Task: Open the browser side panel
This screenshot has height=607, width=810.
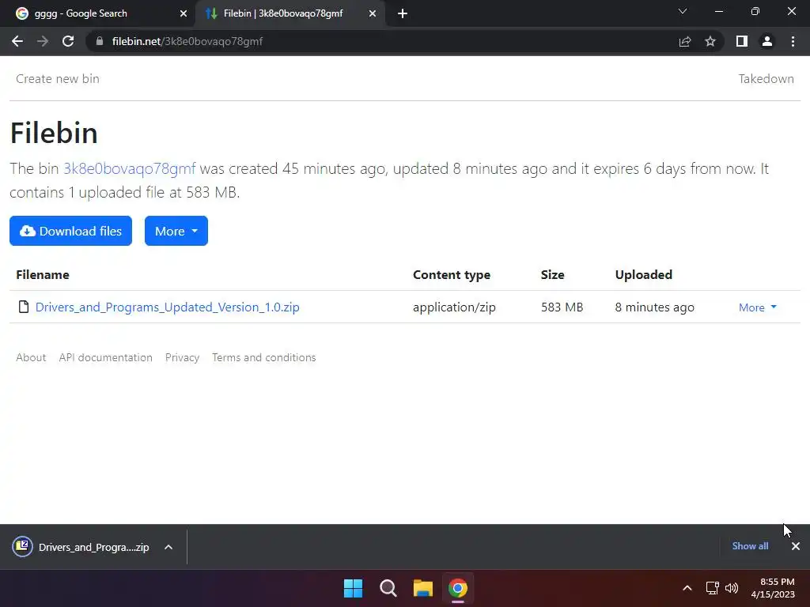Action: click(742, 41)
